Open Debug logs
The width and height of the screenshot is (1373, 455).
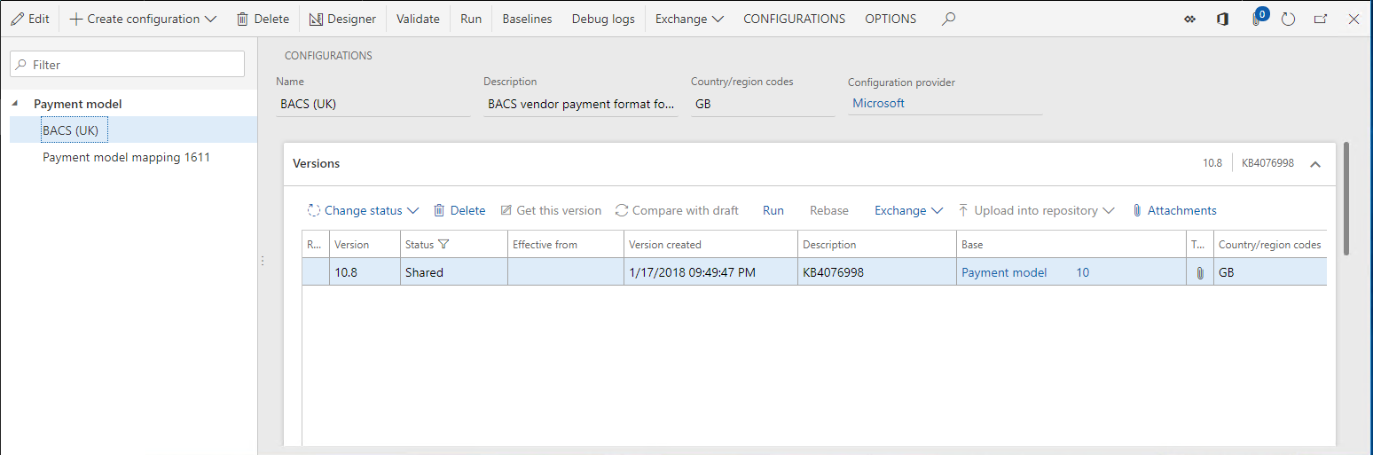[603, 19]
